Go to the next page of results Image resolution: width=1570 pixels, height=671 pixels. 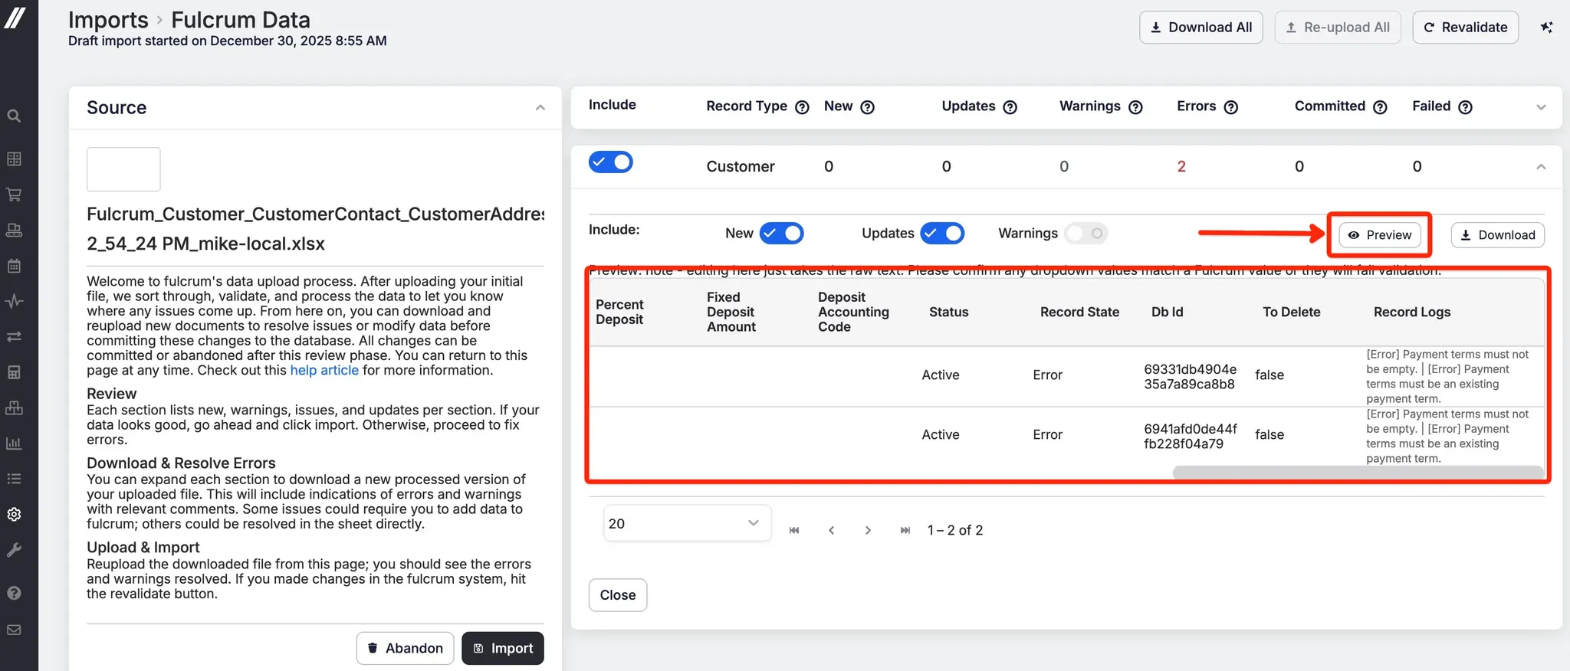pos(868,530)
